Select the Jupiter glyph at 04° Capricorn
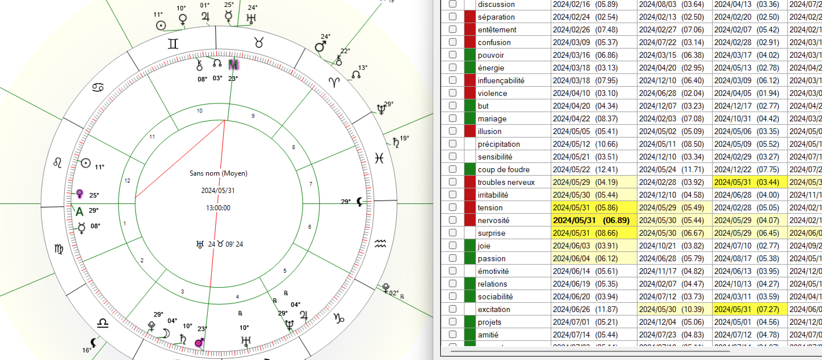Image resolution: width=822 pixels, height=360 pixels. (304, 315)
